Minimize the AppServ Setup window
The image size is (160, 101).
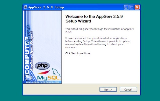[x=126, y=7]
